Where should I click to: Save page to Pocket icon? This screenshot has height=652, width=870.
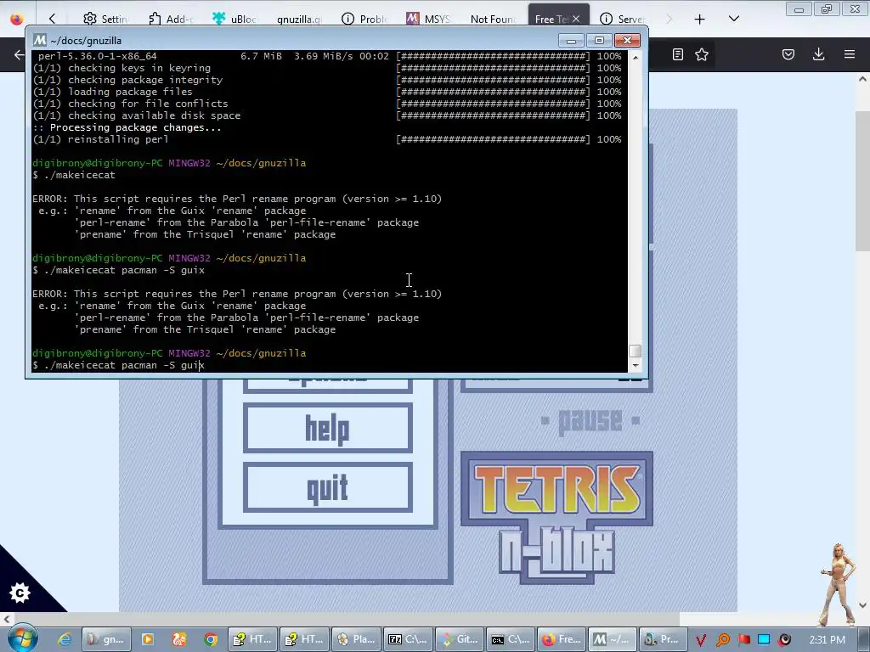[788, 54]
